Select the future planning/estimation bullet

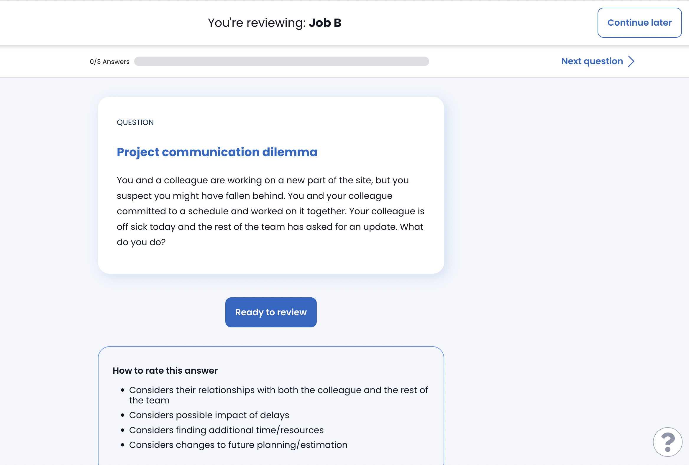click(x=238, y=445)
